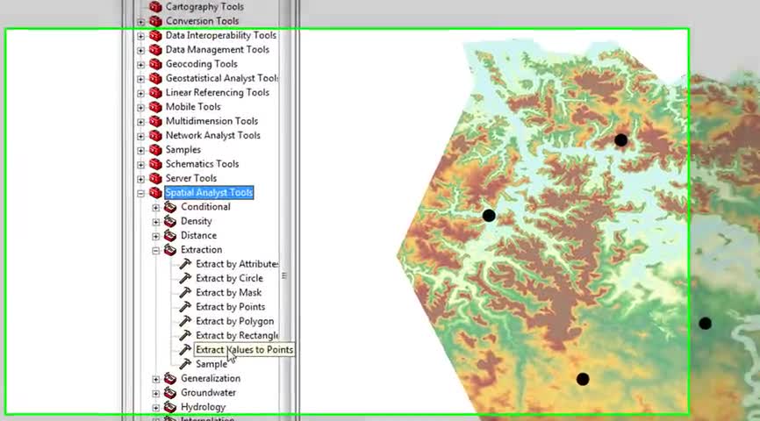
Task: Click the Distance toolset icon
Action: [x=170, y=235]
